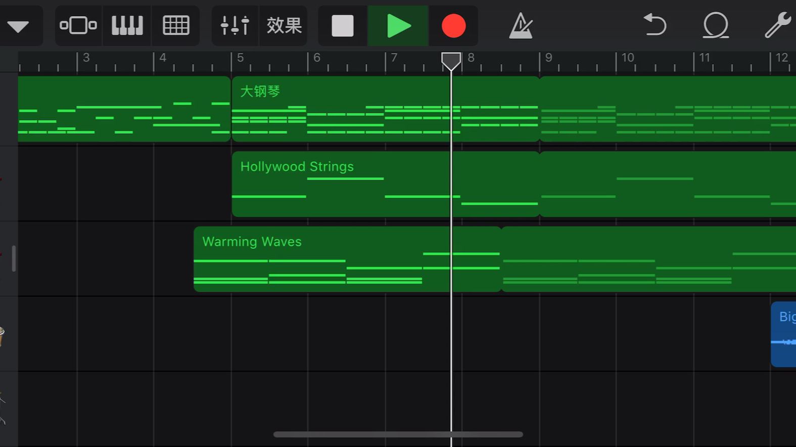Open the keyboard instrument view
This screenshot has width=796, height=447.
pyautogui.click(x=127, y=26)
